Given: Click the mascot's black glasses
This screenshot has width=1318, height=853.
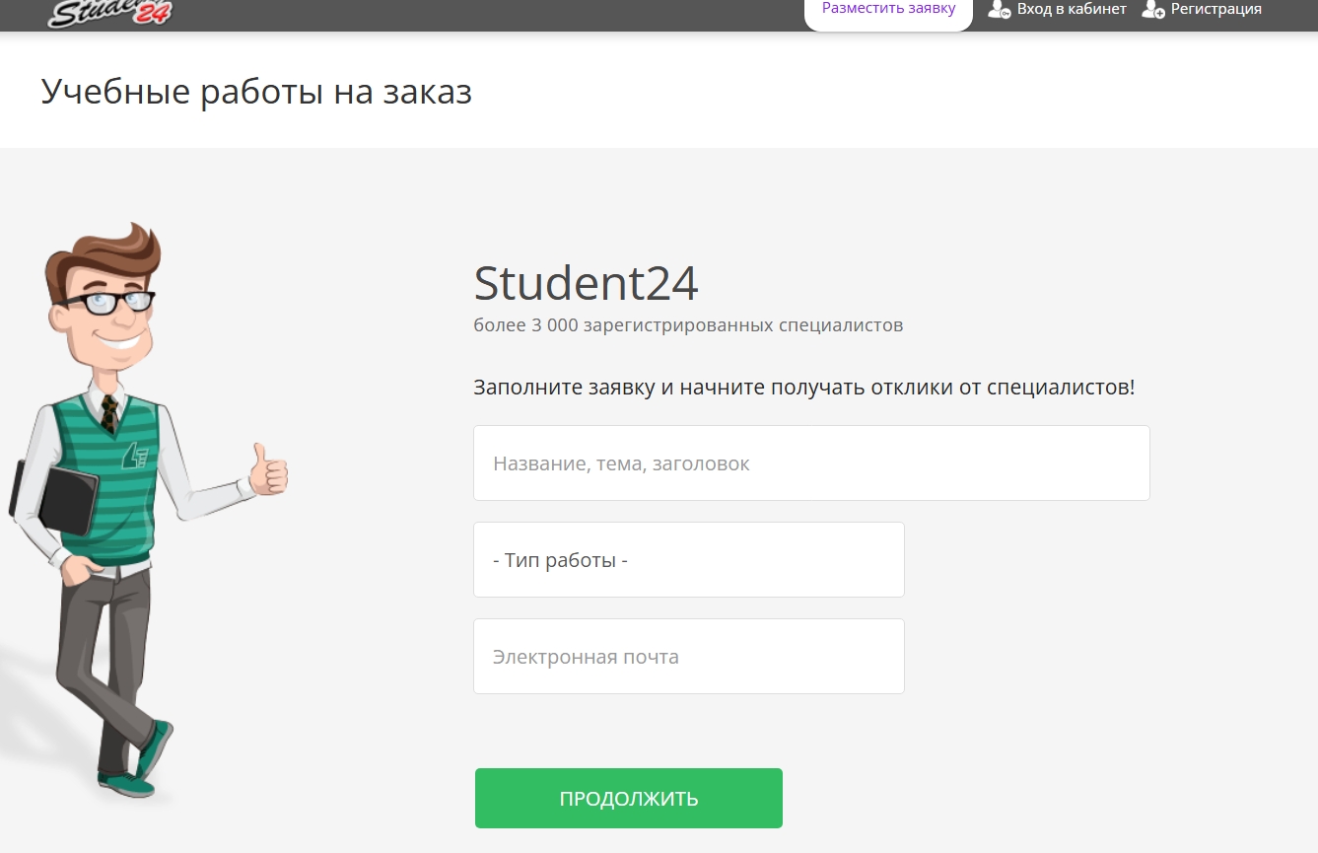Looking at the screenshot, I should tap(108, 302).
